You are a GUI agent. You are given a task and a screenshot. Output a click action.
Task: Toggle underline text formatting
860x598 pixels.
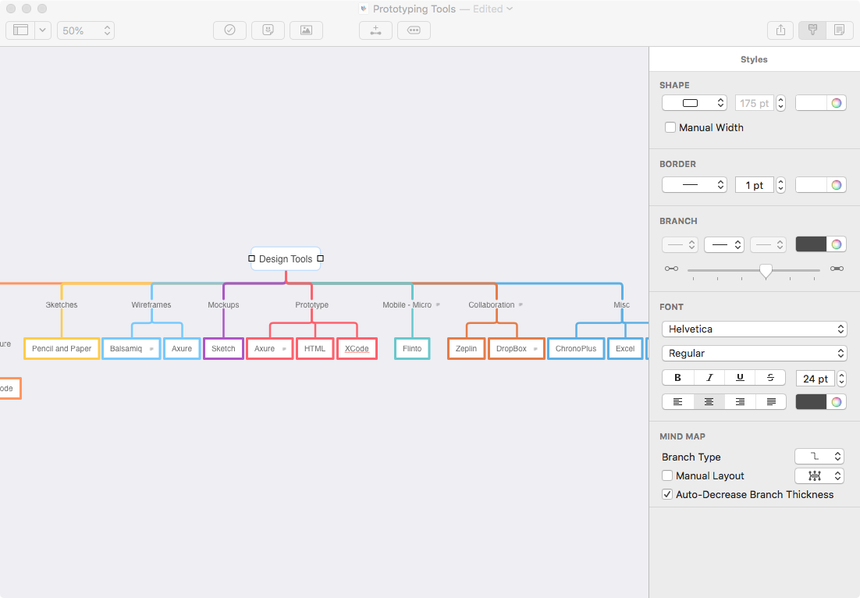point(740,377)
